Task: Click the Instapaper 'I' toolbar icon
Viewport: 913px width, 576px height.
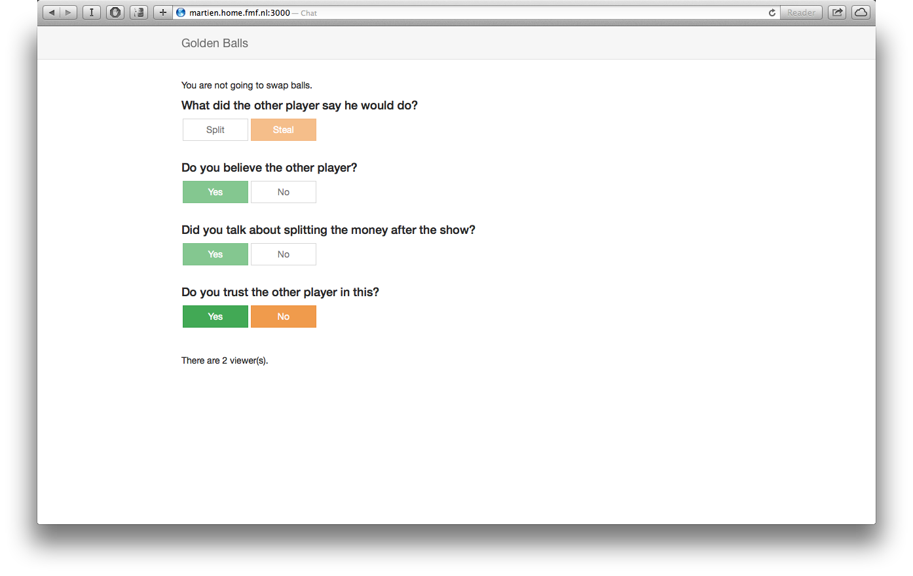Action: point(92,12)
